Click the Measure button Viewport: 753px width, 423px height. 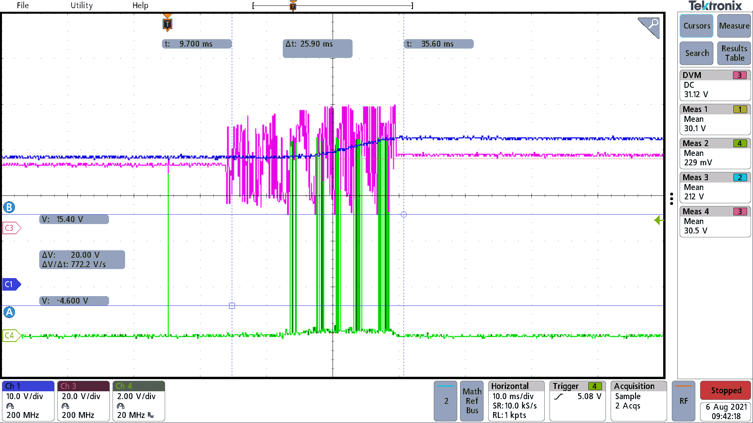(734, 26)
